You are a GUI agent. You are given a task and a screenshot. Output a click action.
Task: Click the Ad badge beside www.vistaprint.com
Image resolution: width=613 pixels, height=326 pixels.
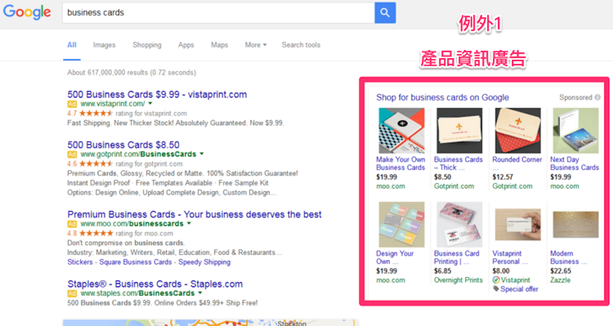click(x=72, y=104)
